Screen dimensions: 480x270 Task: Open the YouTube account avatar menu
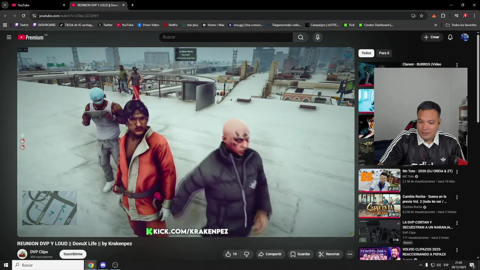(x=465, y=37)
